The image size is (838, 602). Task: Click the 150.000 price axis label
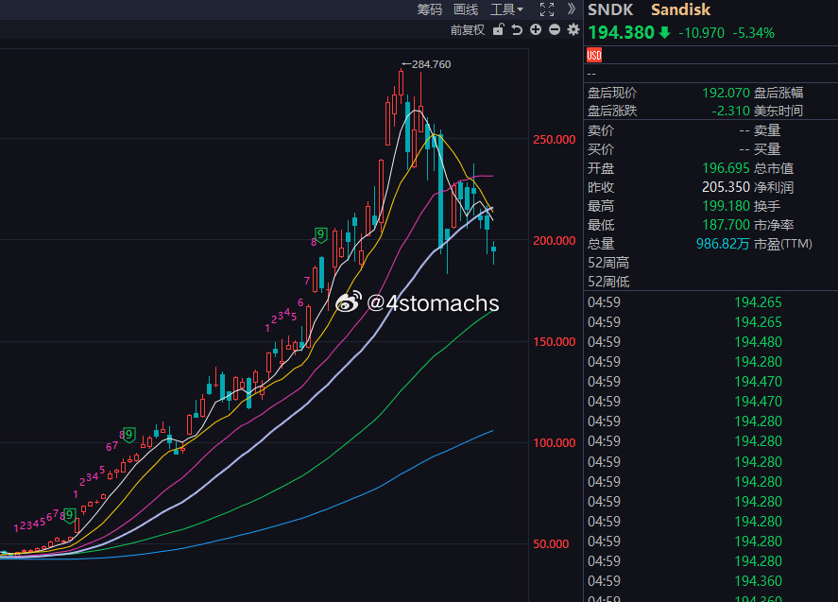coord(555,341)
